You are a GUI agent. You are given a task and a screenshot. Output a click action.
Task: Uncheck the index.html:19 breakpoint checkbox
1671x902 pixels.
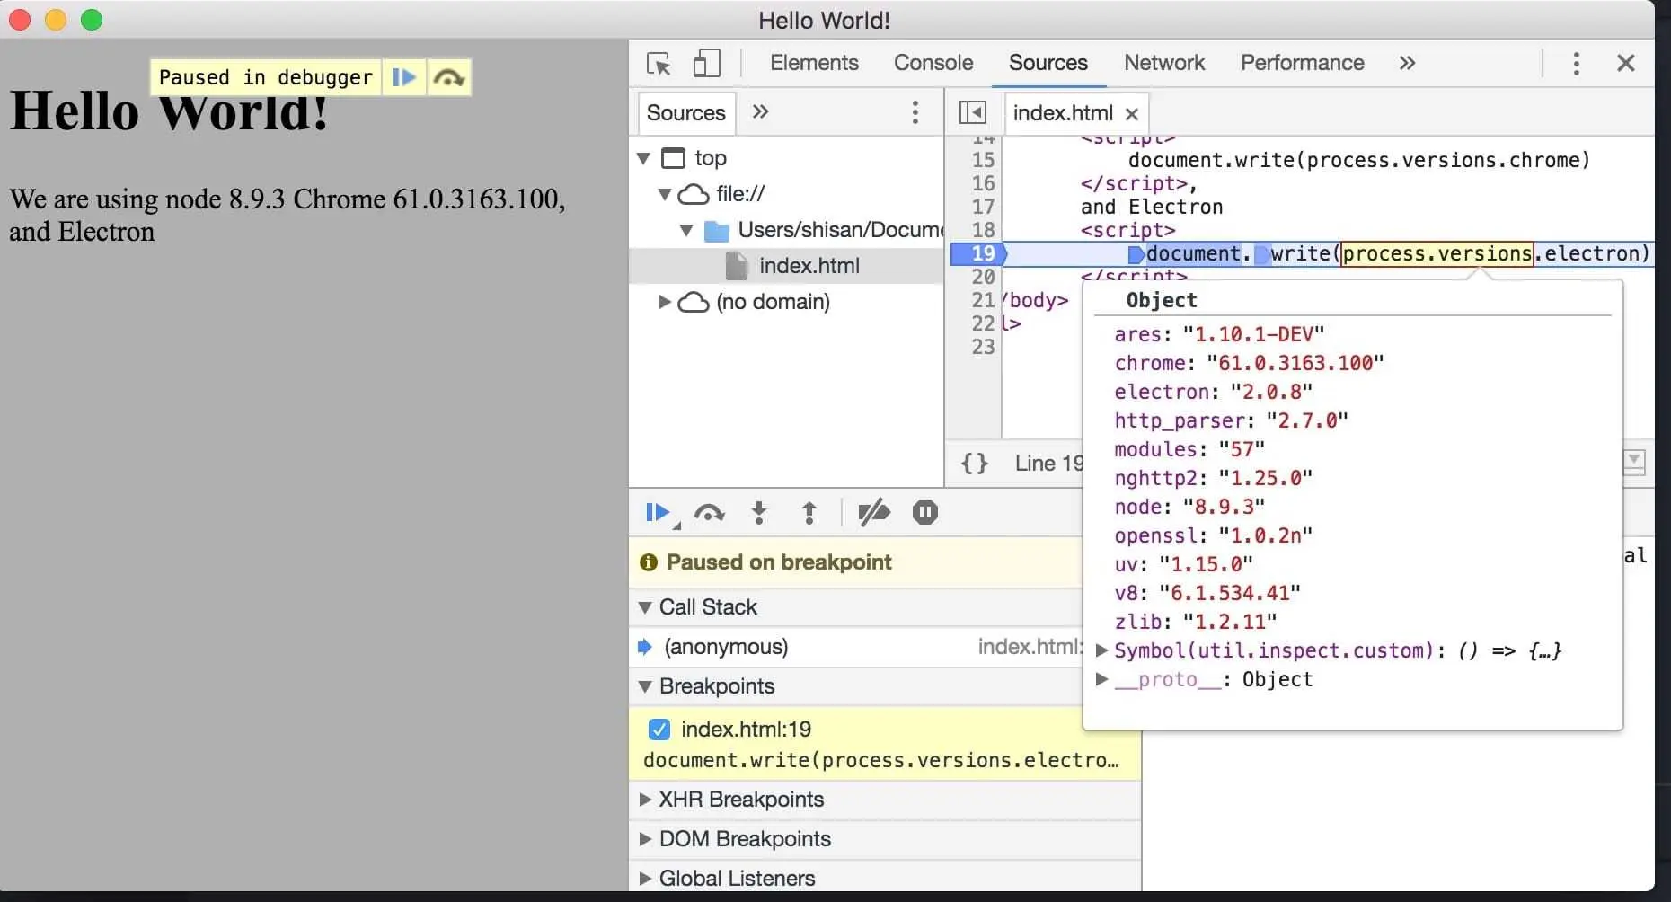point(659,729)
